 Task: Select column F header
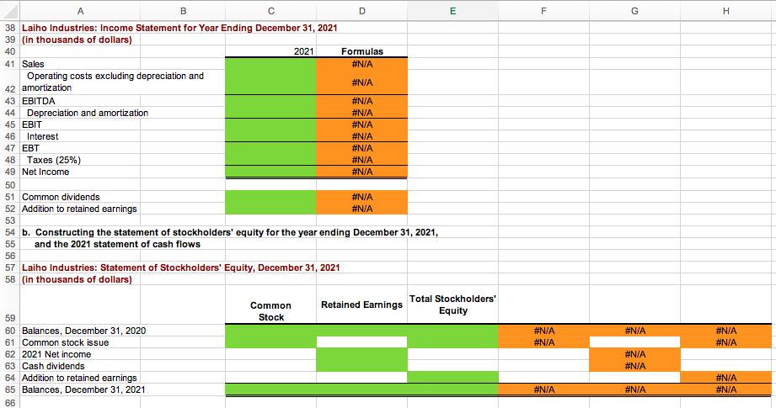(544, 11)
